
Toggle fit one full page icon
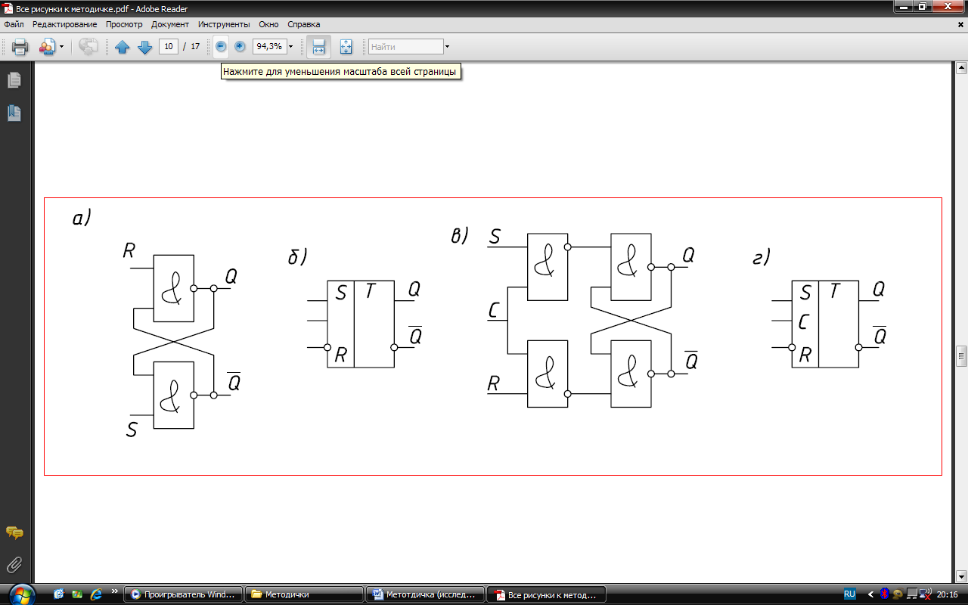tap(346, 47)
